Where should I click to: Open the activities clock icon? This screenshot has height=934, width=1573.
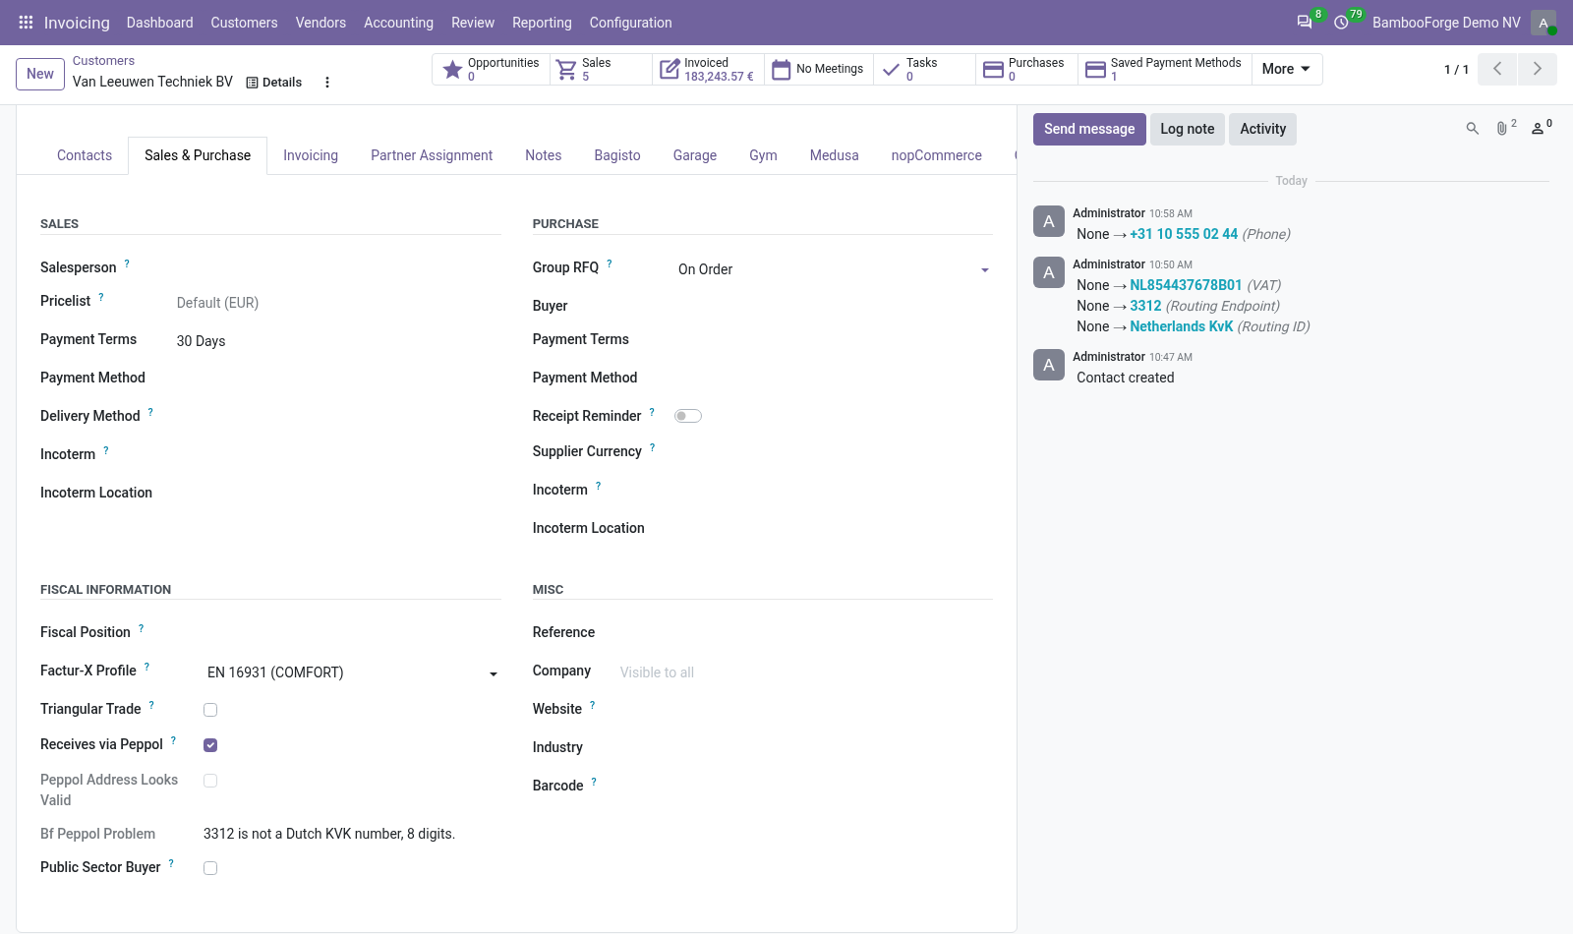coord(1341,23)
